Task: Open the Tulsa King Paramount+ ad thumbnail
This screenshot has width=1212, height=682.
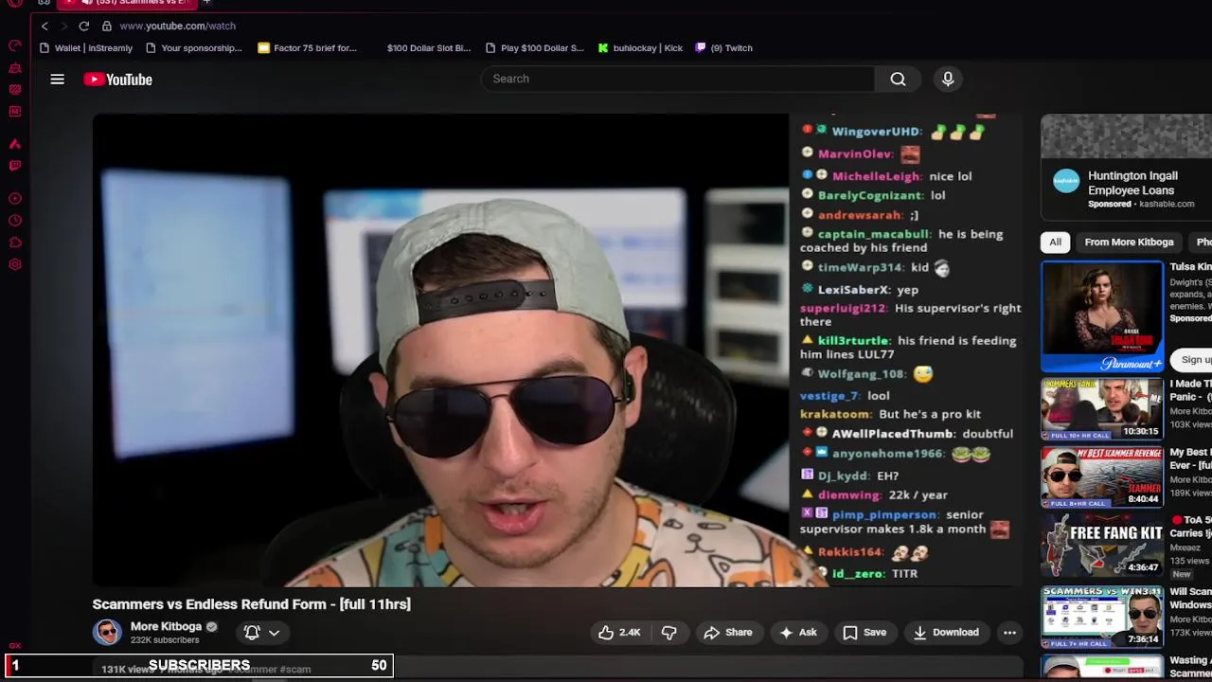Action: (1102, 316)
